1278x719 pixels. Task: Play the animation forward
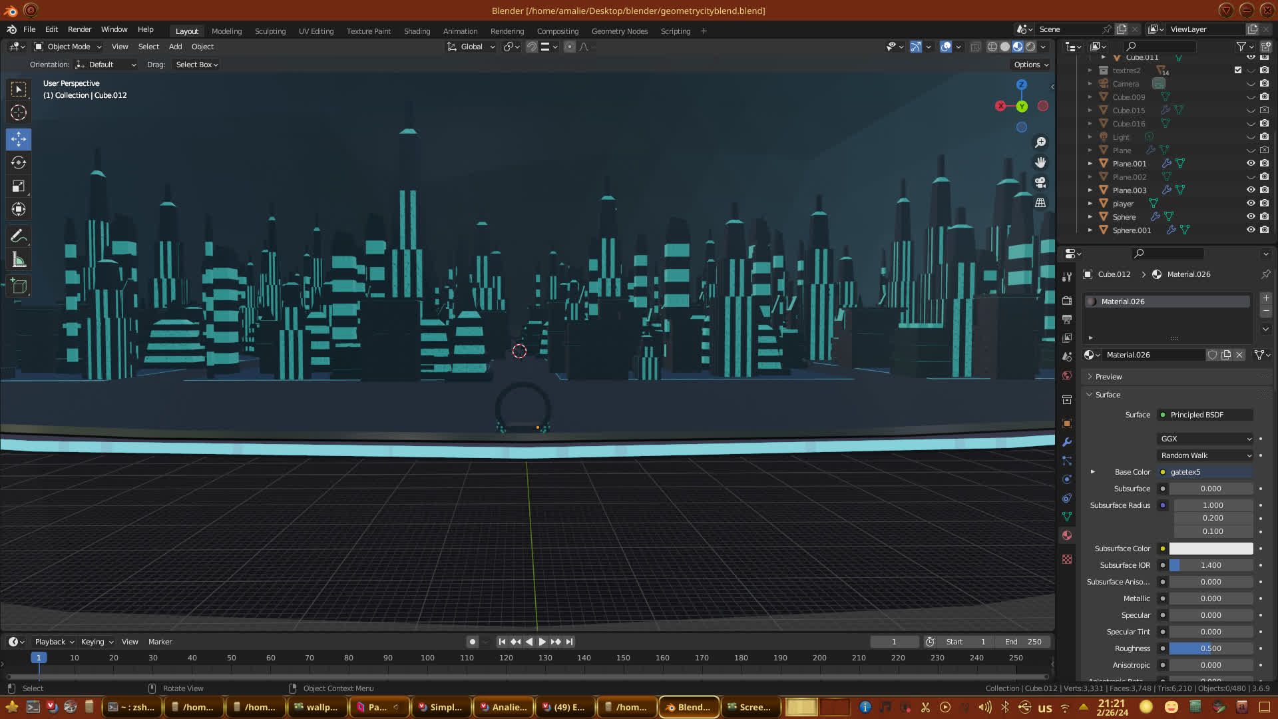(x=542, y=642)
